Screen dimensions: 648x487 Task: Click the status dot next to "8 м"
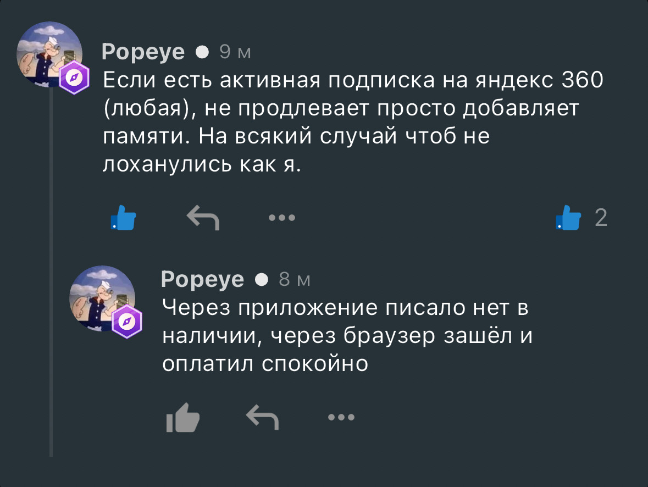coord(262,280)
